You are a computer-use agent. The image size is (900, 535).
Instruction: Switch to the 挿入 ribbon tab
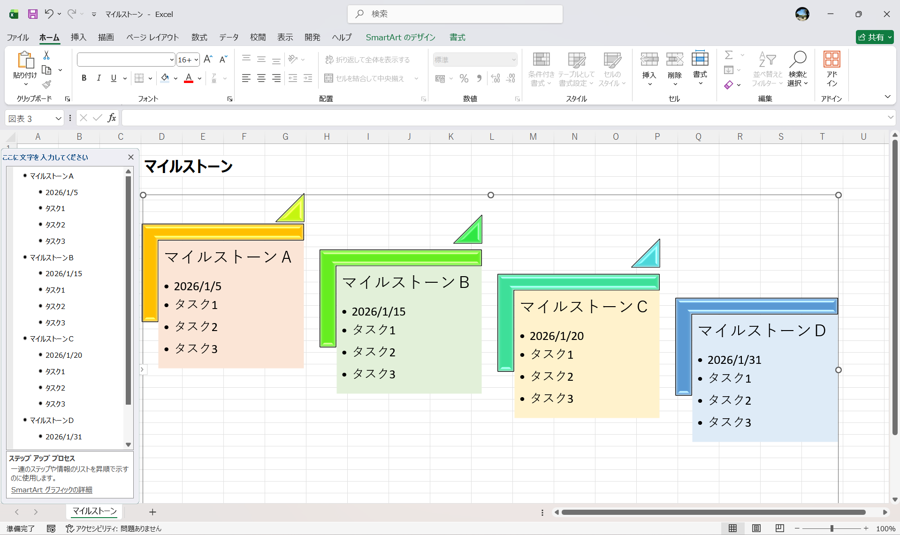[x=78, y=38]
